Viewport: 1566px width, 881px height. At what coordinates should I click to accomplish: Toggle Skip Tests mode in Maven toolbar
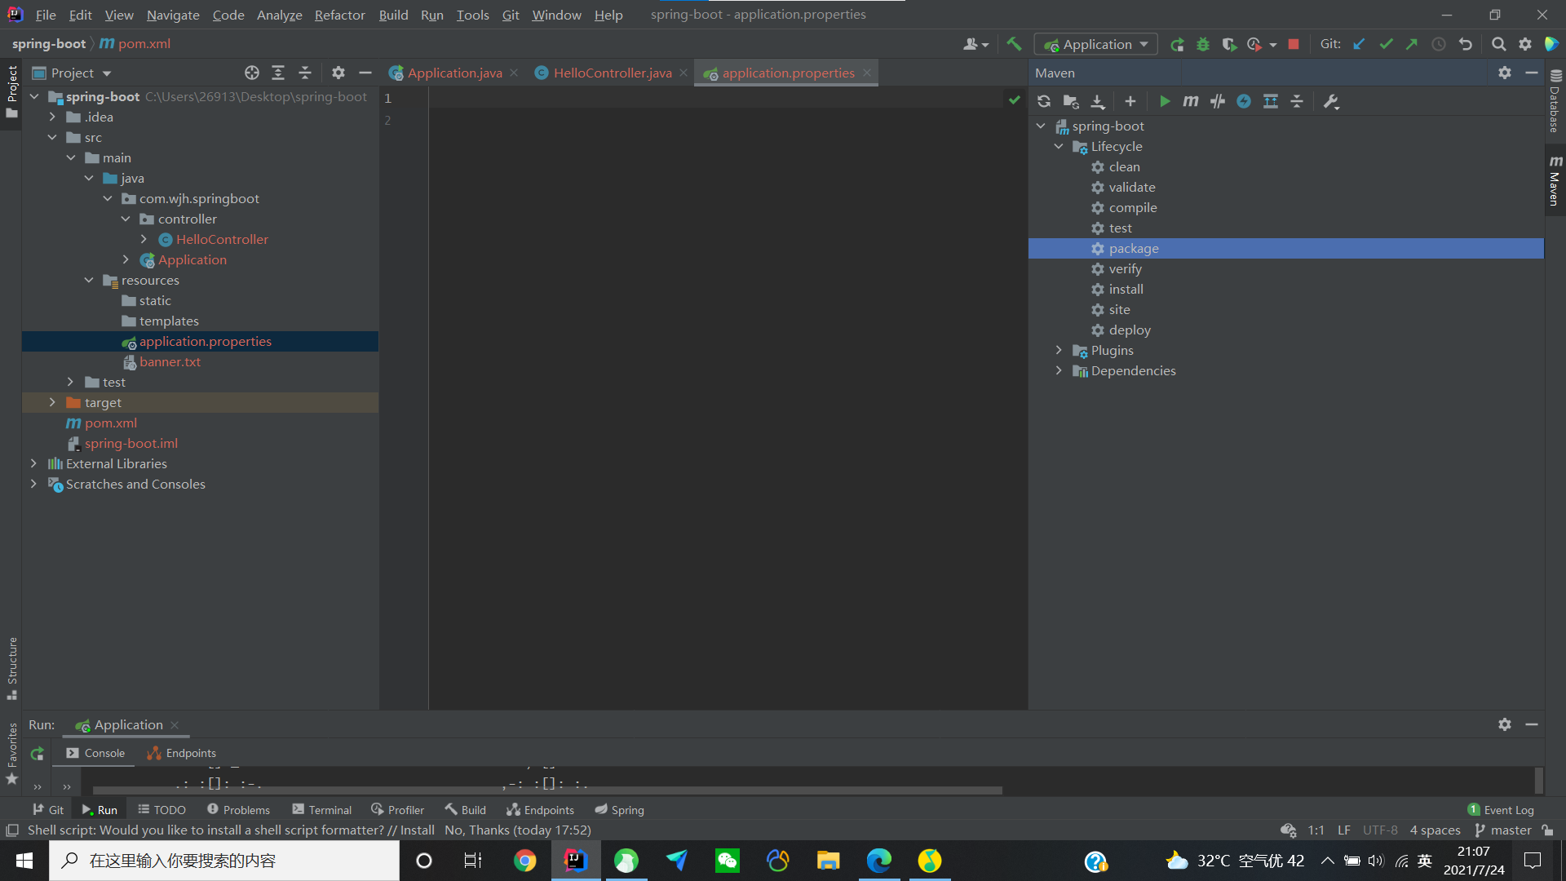pyautogui.click(x=1244, y=101)
